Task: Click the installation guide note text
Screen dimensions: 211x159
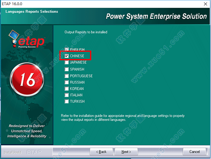Action: (x=123, y=118)
